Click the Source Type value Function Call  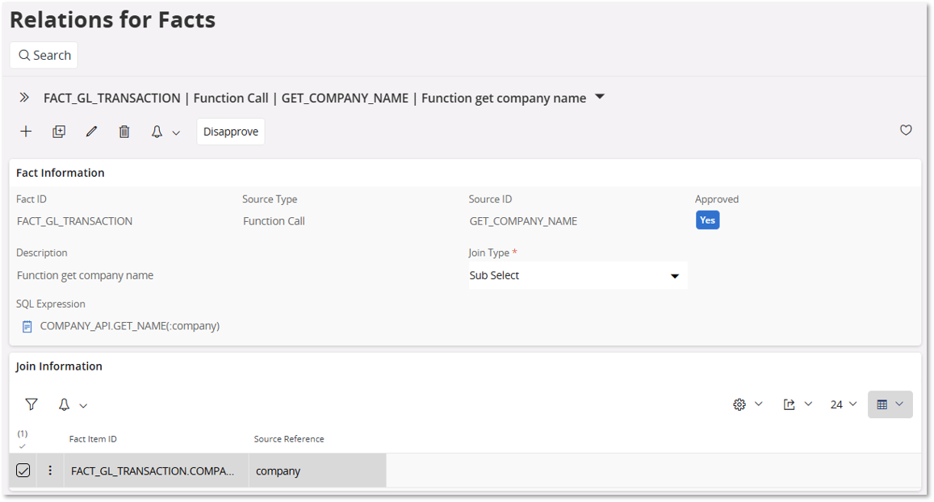pos(274,221)
